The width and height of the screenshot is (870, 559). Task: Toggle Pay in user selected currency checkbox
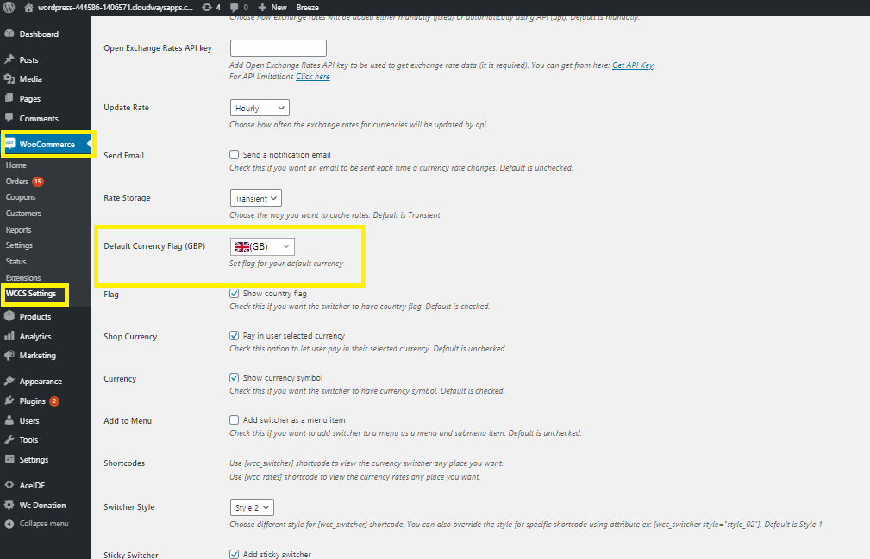[235, 335]
